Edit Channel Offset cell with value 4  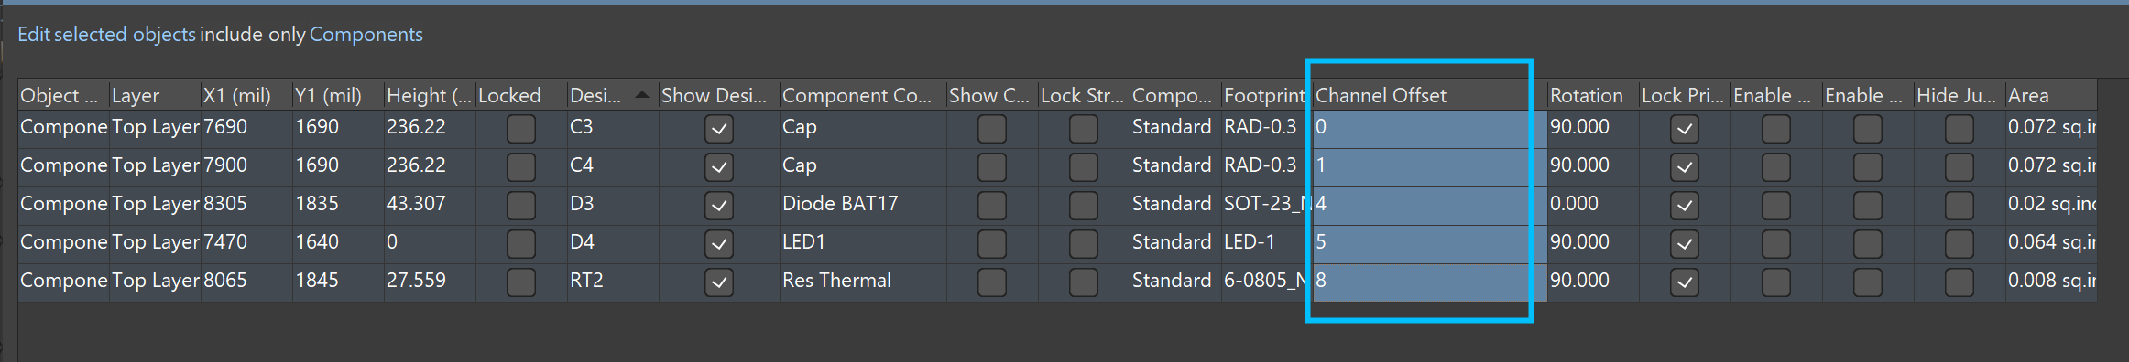pyautogui.click(x=1421, y=205)
